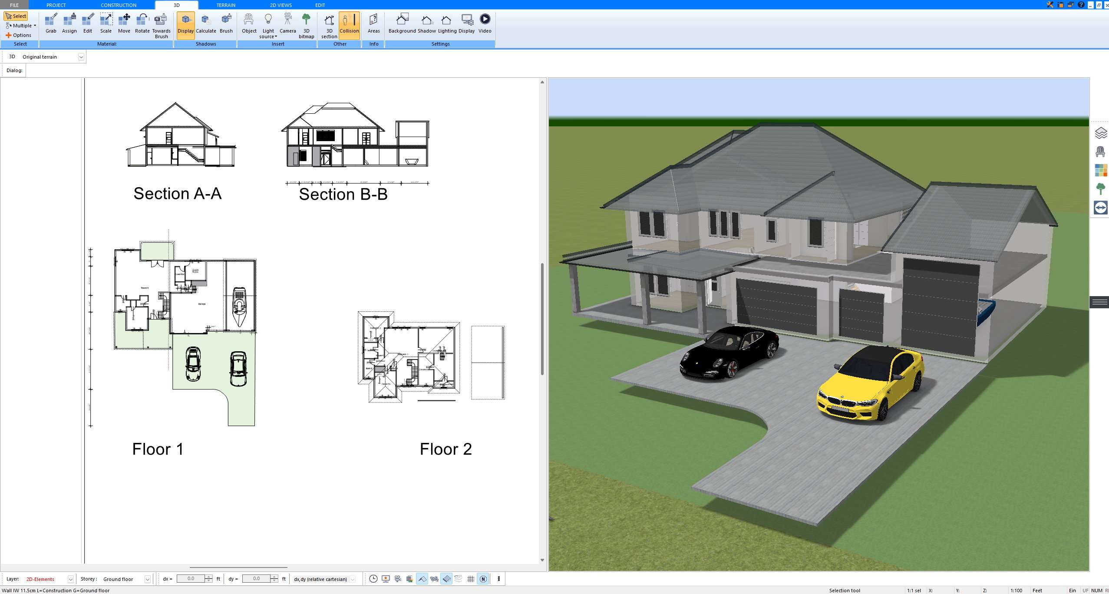The height and width of the screenshot is (594, 1109).
Task: Select the shadows Brush tool
Action: coord(226,23)
